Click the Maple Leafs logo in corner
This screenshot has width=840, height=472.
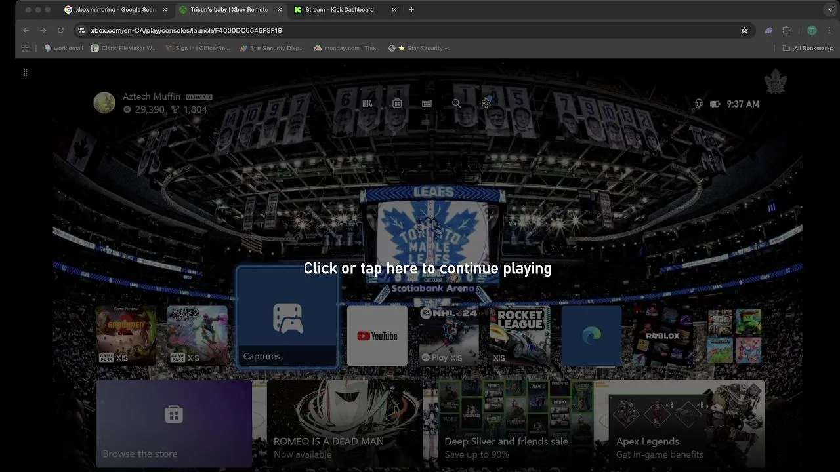tap(776, 82)
